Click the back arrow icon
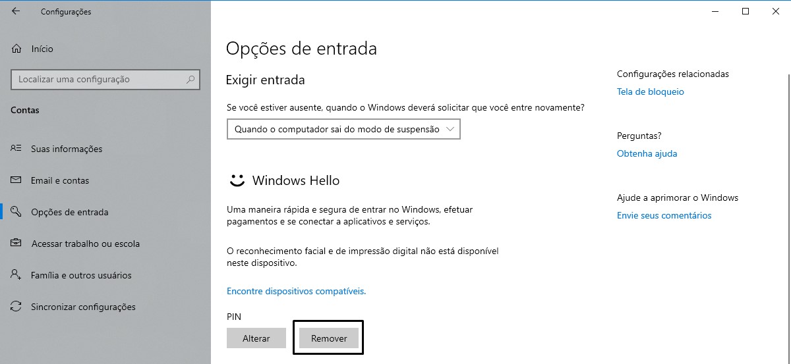Viewport: 791px width, 364px height. click(16, 11)
